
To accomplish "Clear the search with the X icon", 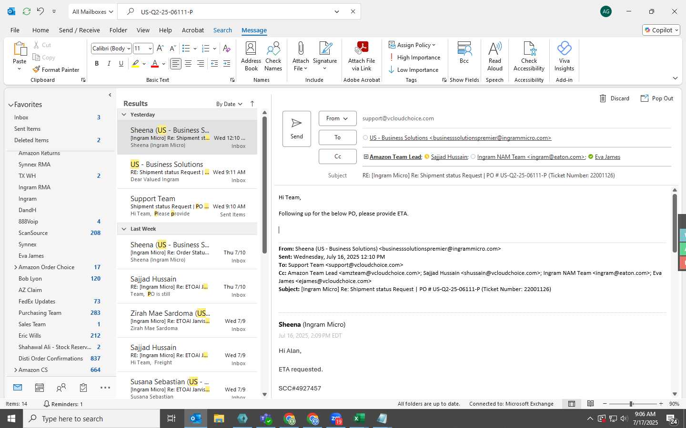I will click(x=353, y=11).
